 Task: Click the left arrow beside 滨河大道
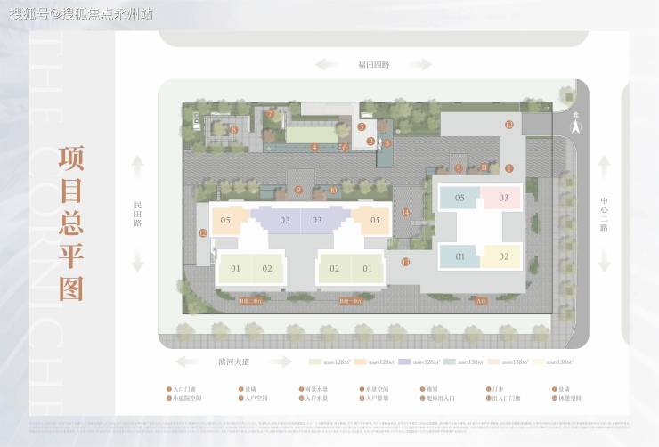[x=188, y=362]
